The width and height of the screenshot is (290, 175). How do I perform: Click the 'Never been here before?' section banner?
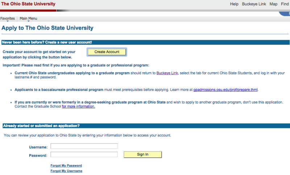(145, 42)
